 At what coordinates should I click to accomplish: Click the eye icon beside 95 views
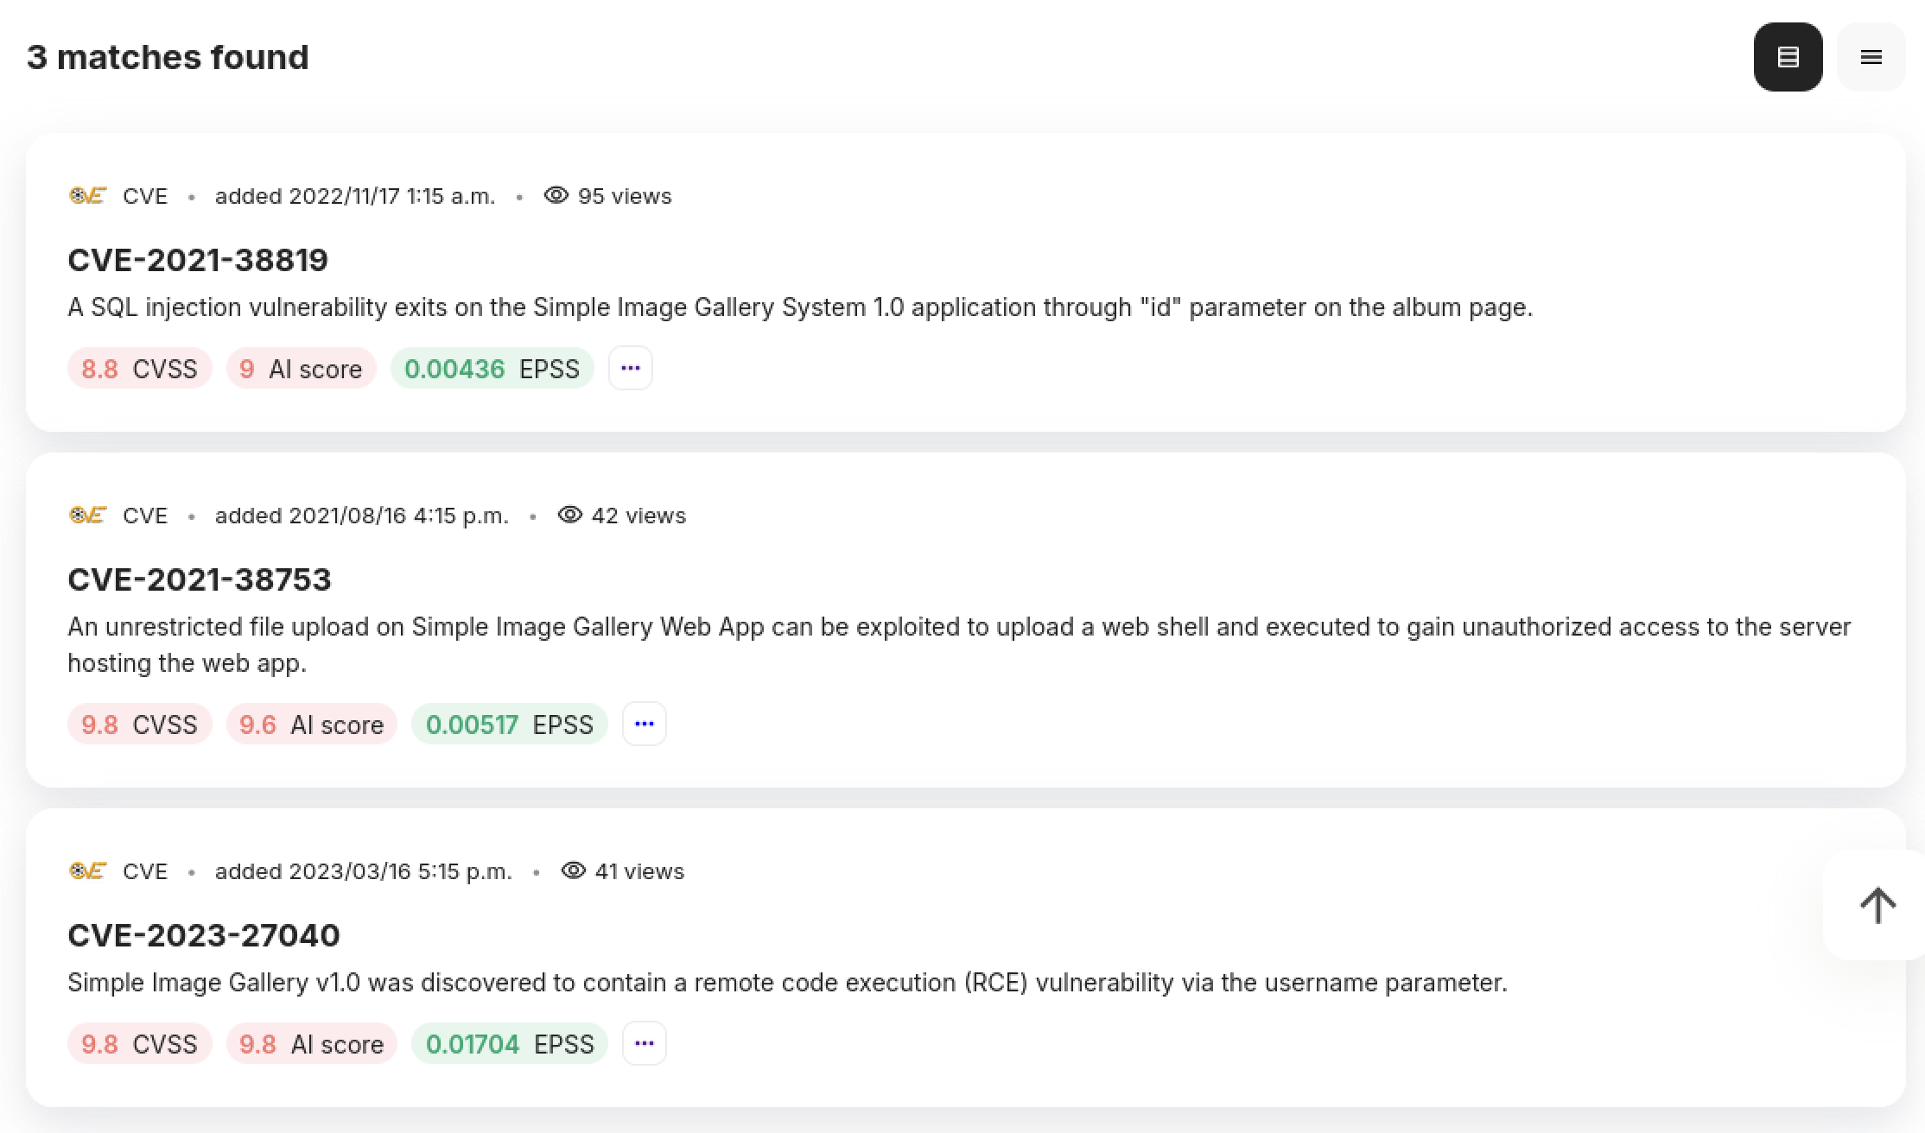[x=556, y=195]
